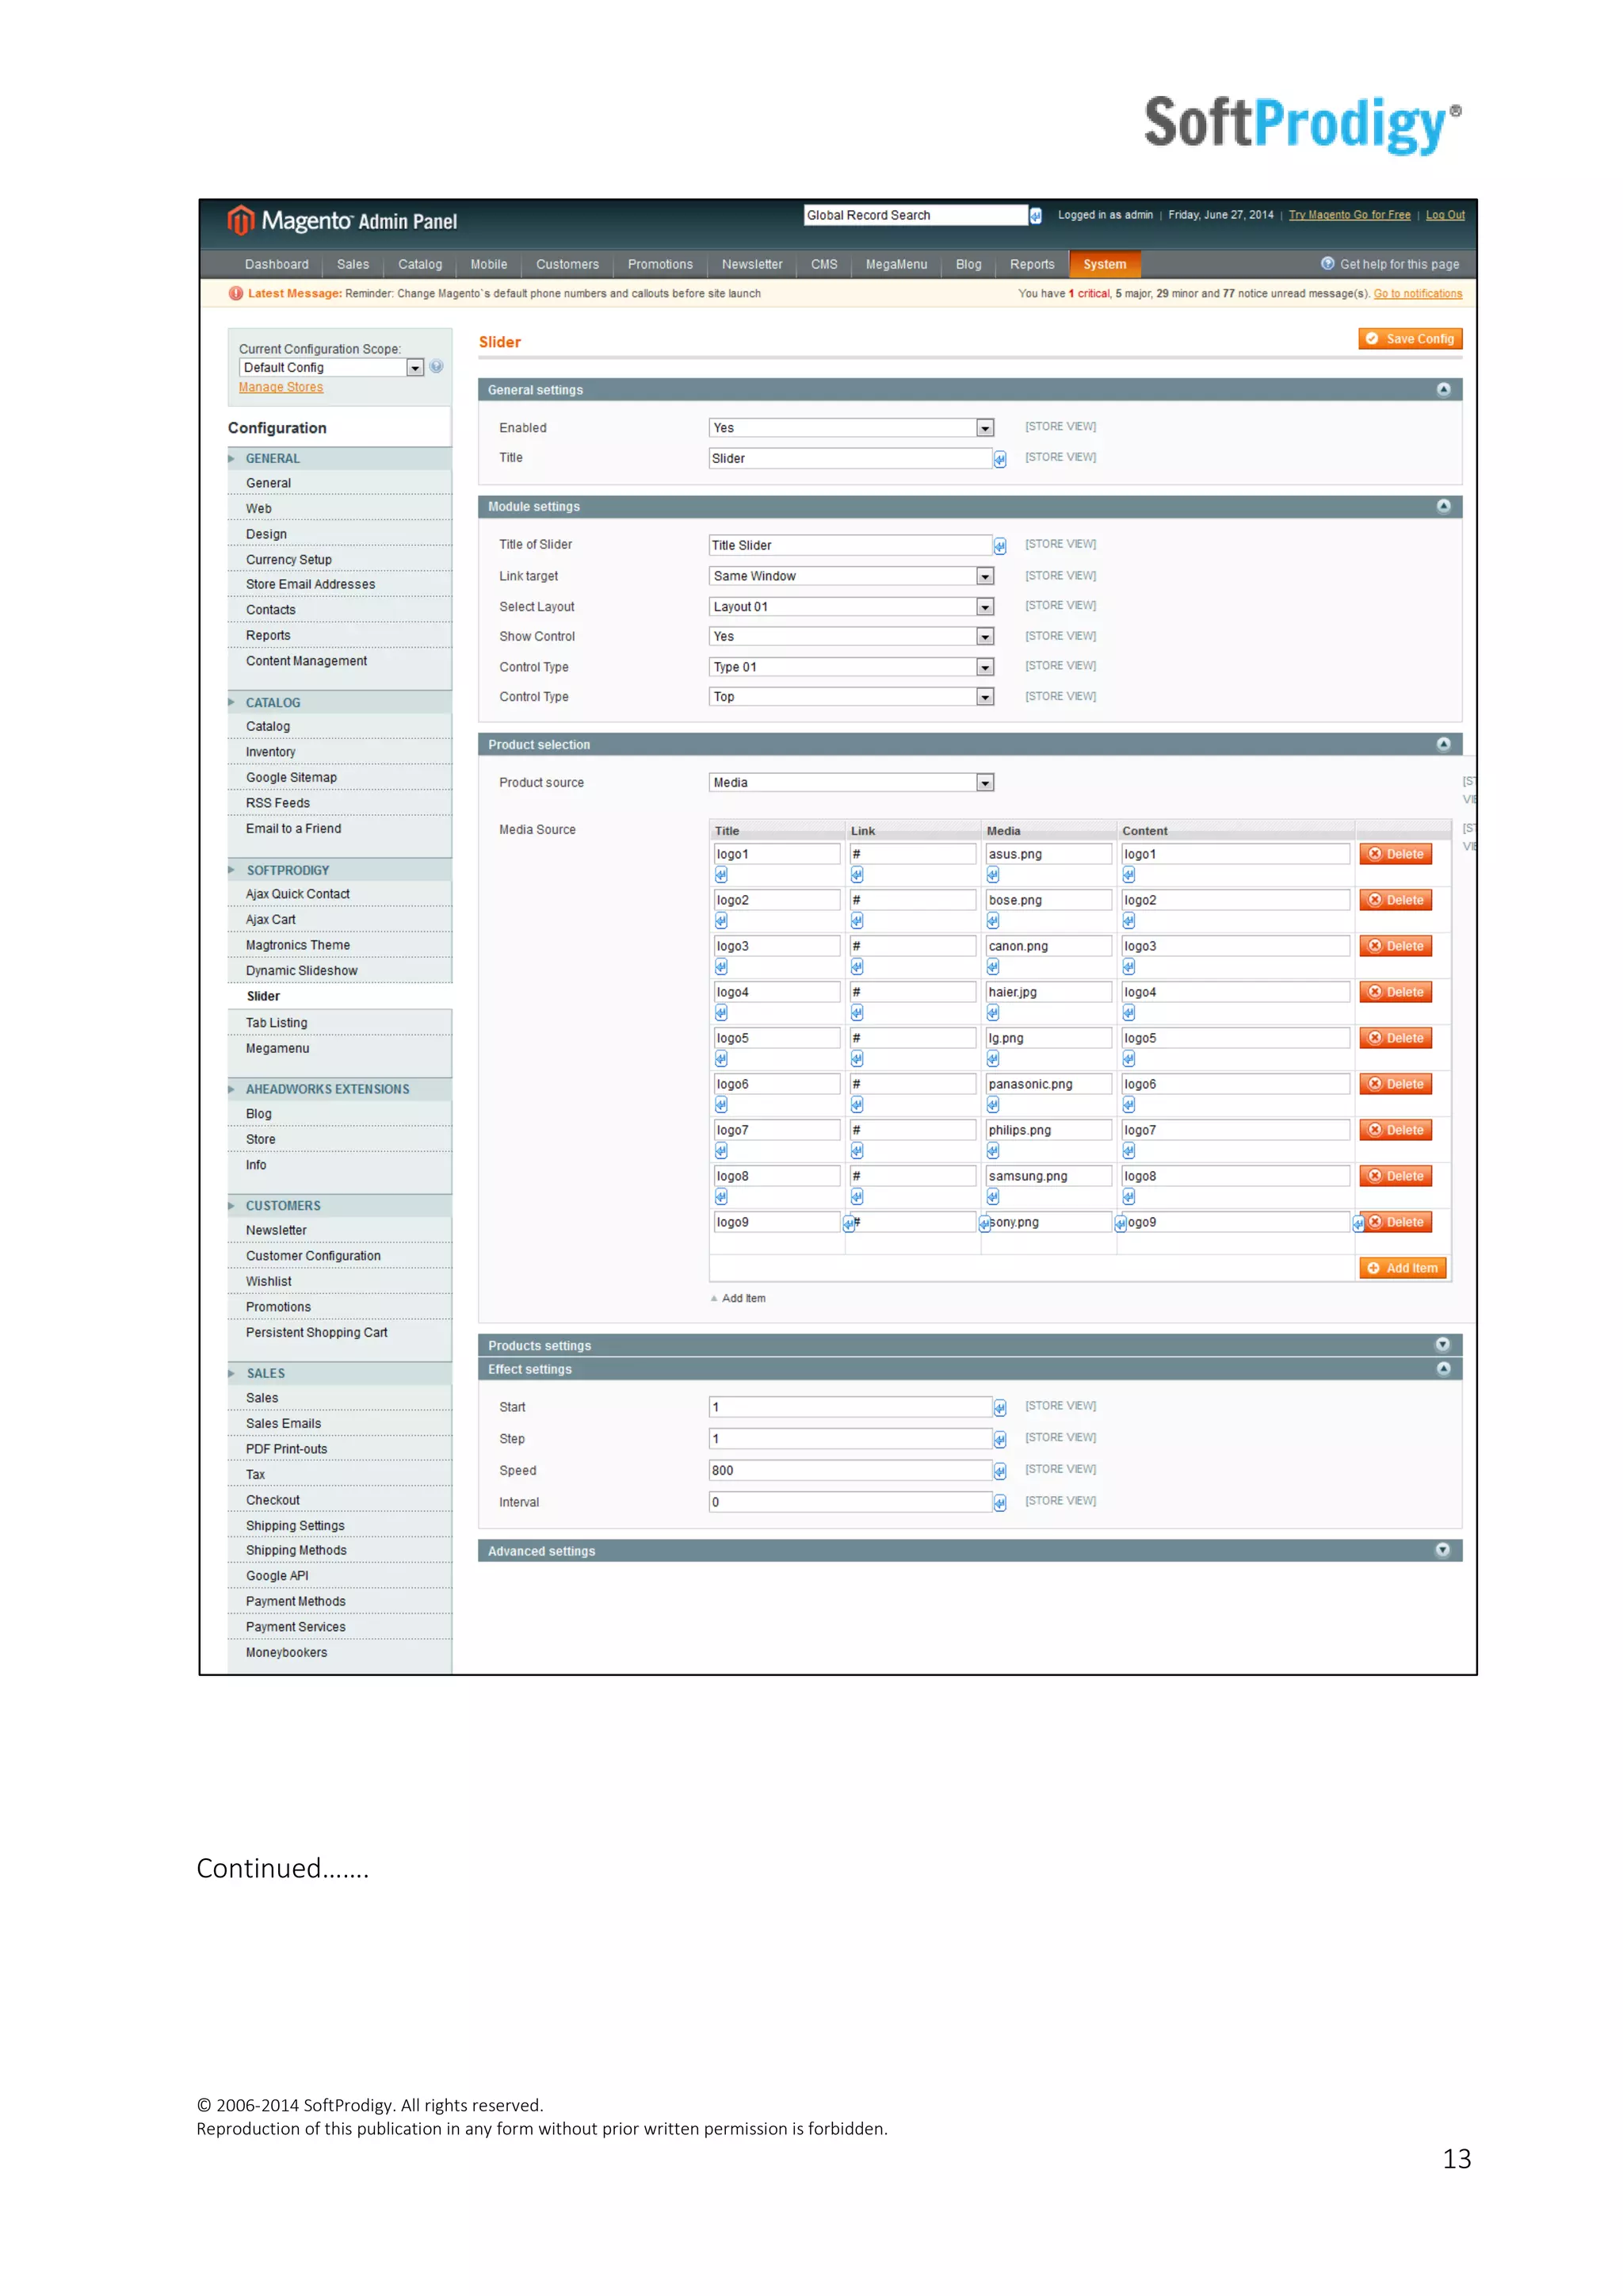
Task: Collapse the General settings section
Action: pos(1443,390)
